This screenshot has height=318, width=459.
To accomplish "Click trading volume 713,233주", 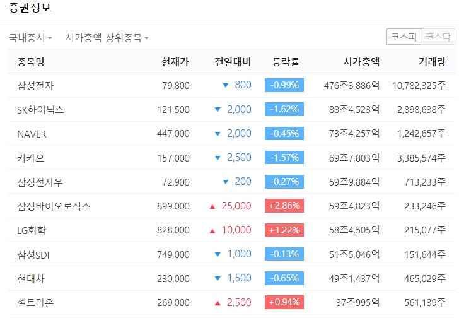I will 425,182.
